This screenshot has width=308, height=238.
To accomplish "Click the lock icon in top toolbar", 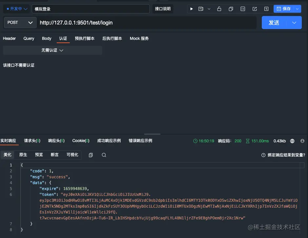I will [x=219, y=9].
